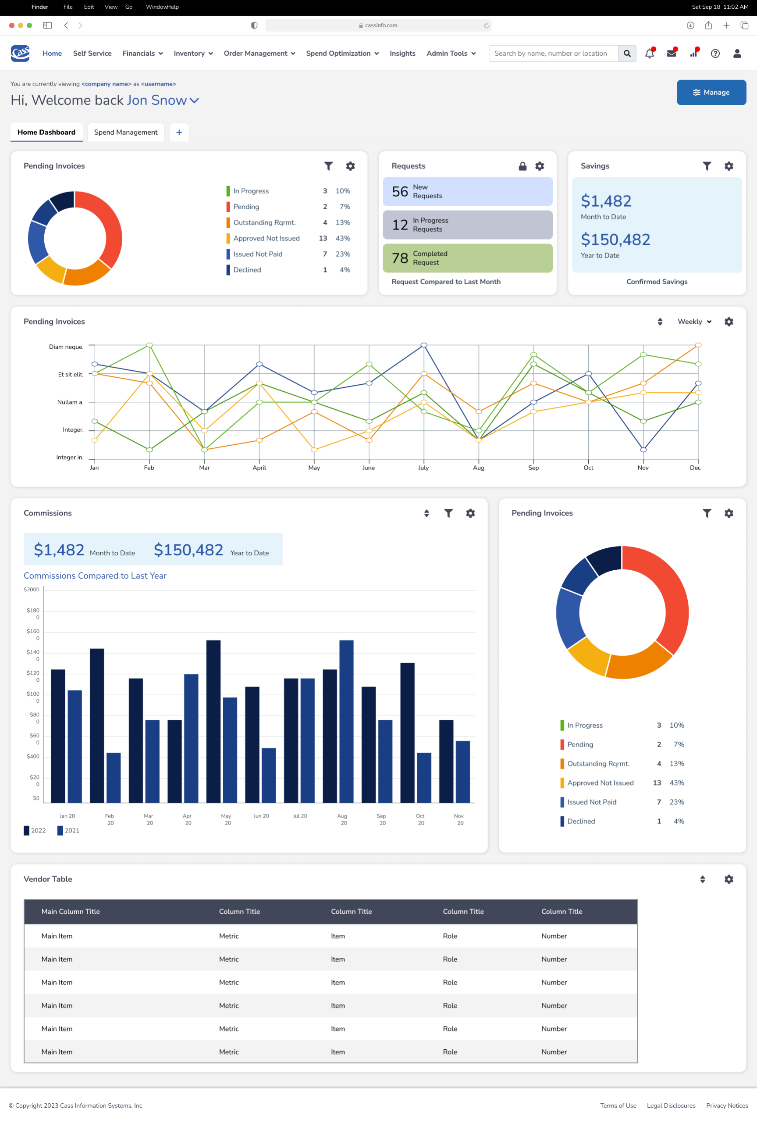Click the Commissions filter funnel icon
The height and width of the screenshot is (1123, 757).
(448, 513)
